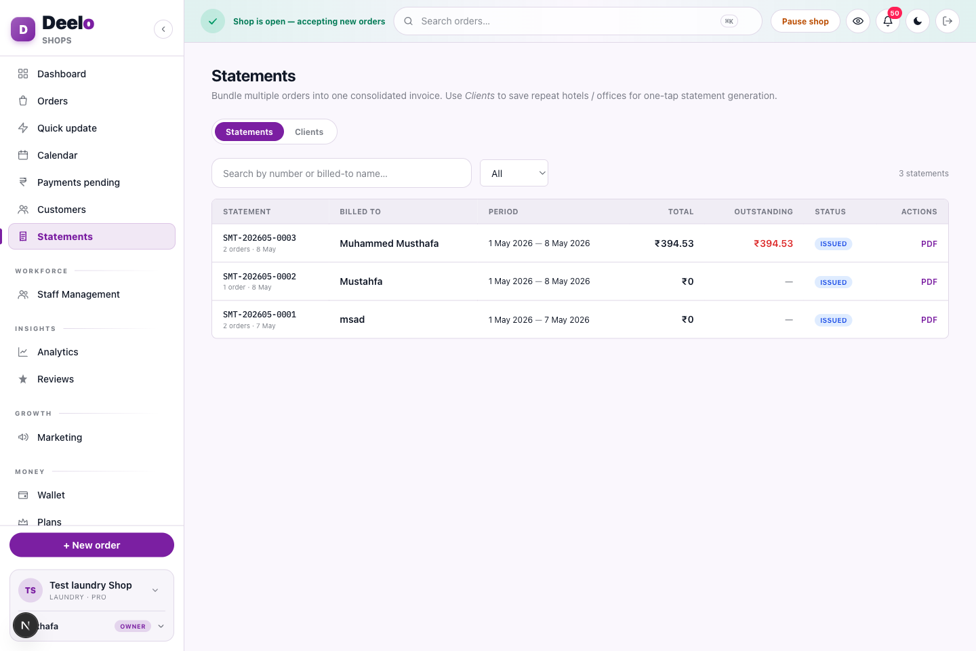The width and height of the screenshot is (976, 651).
Task: Click the PERIOD column header
Action: [x=504, y=212]
